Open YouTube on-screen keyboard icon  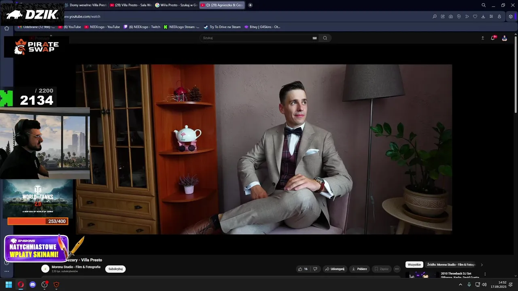[x=314, y=38]
